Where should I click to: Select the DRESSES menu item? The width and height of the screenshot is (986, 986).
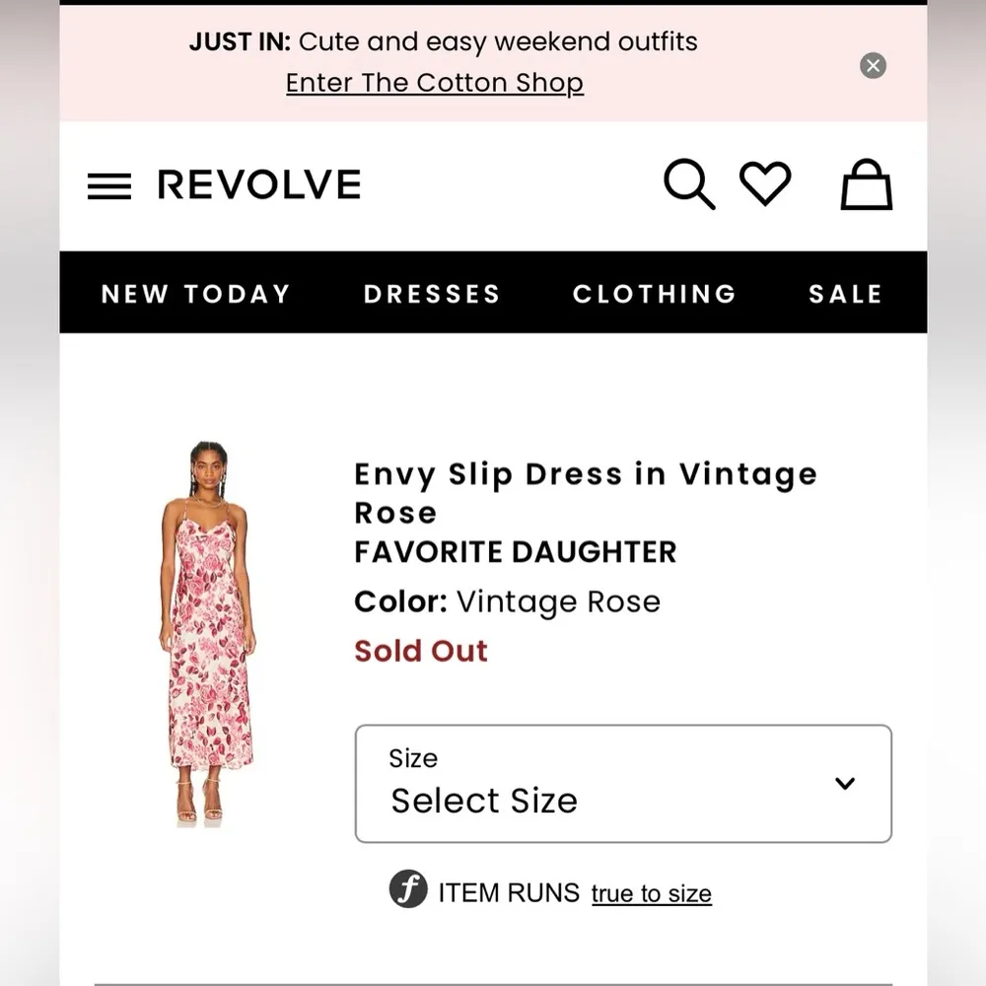tap(432, 293)
